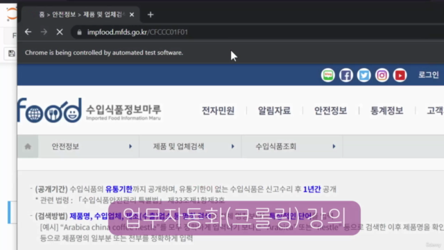Open the Instagram icon link

[x=382, y=75]
